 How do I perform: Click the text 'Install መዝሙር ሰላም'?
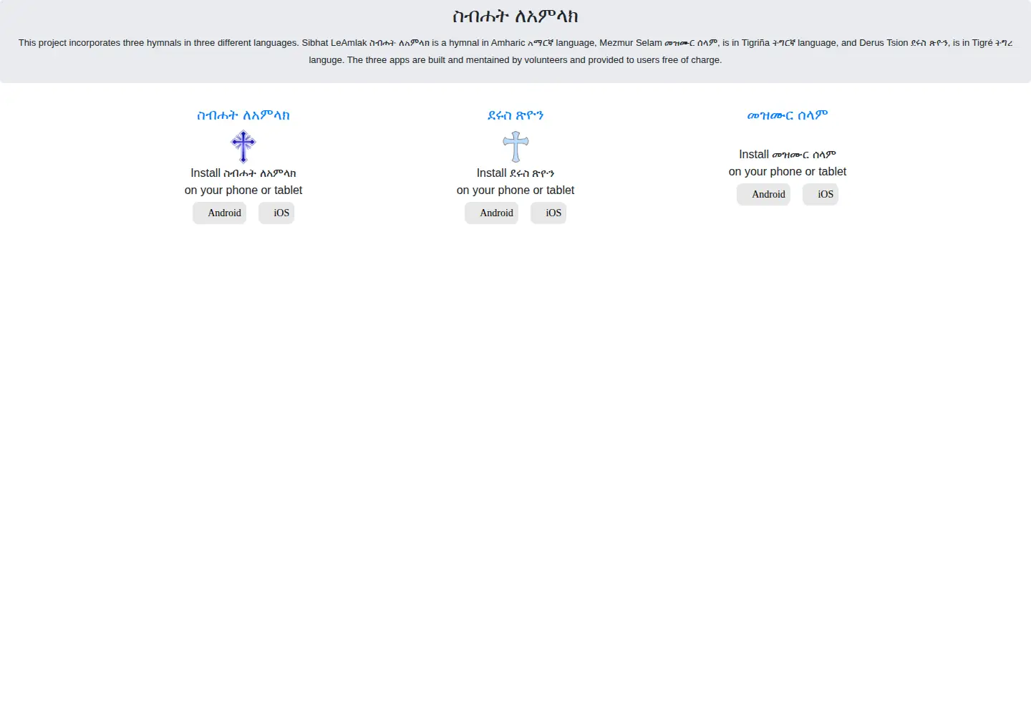[x=788, y=155]
